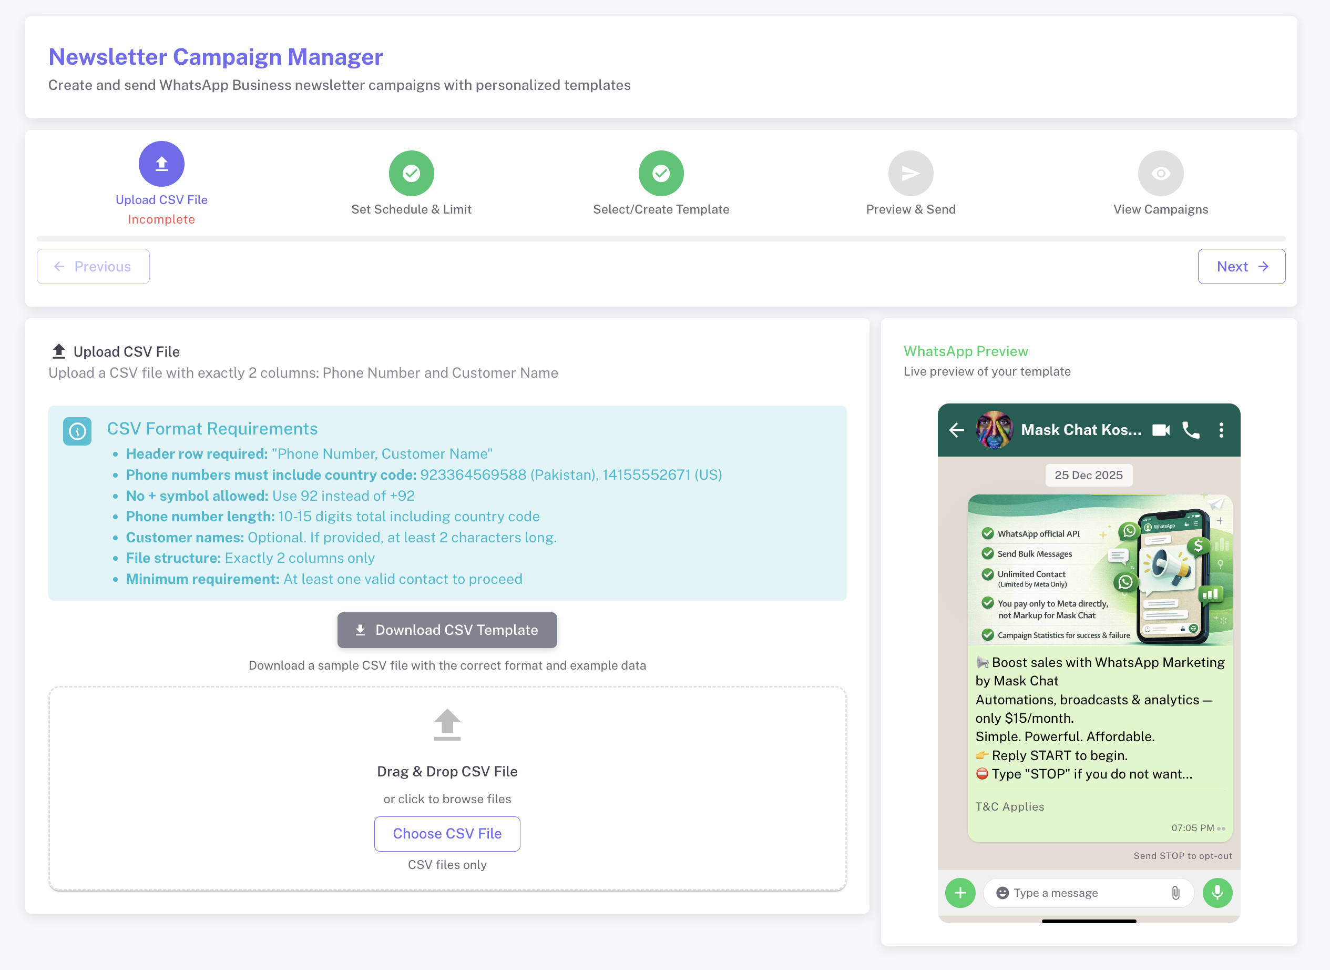This screenshot has width=1330, height=970.
Task: Tap the green microphone button
Action: (x=1217, y=893)
